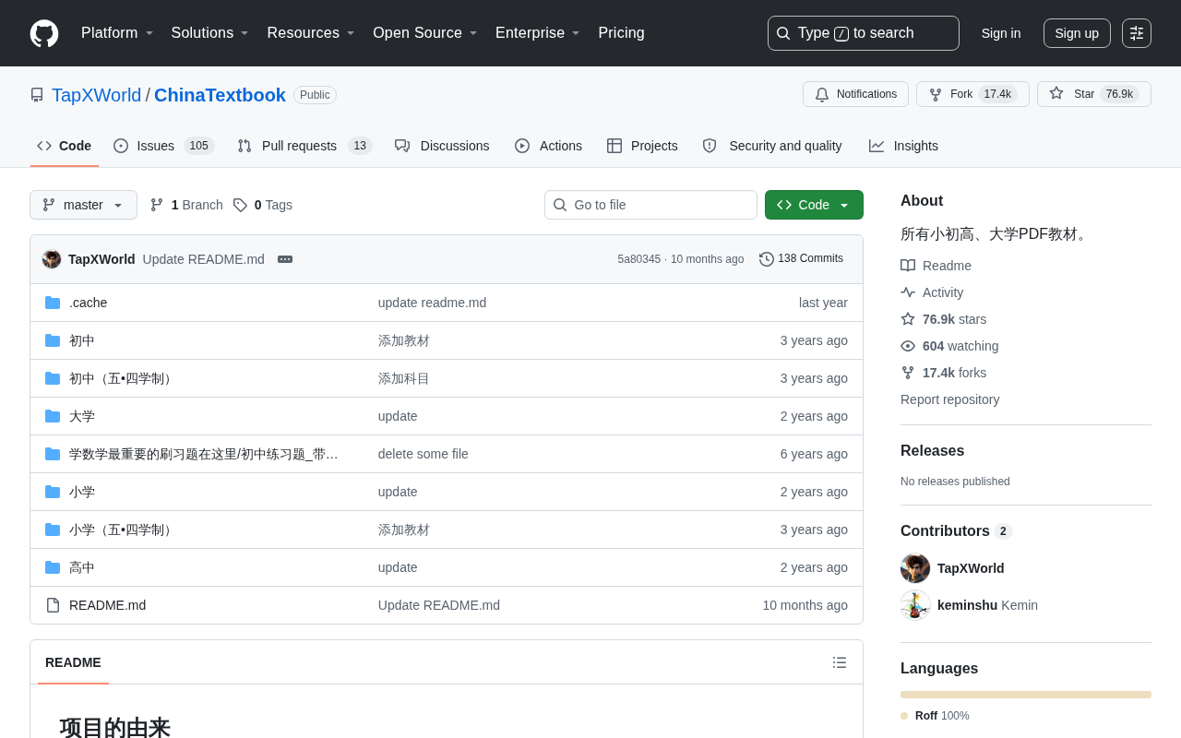Viewport: 1181px width, 738px height.
Task: Click the Roff 100% language entry
Action: 935,716
